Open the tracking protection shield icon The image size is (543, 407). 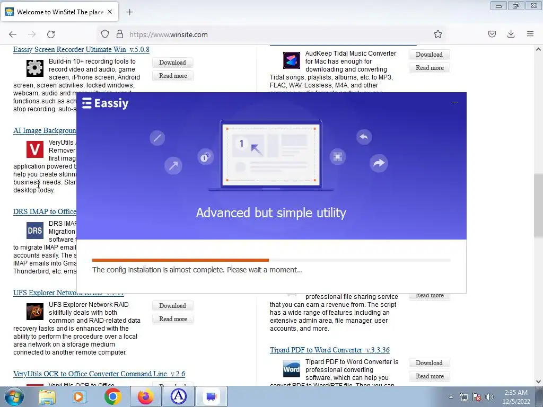pos(105,34)
